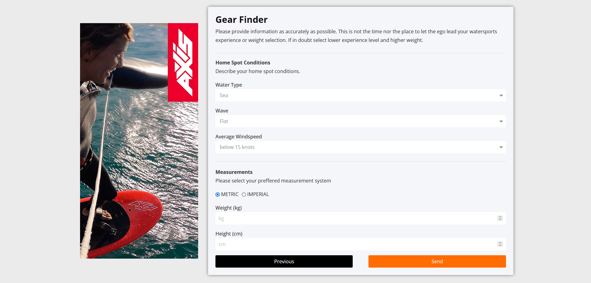Expand the Wave dropdown showing Flat
The image size is (591, 283).
tap(360, 121)
